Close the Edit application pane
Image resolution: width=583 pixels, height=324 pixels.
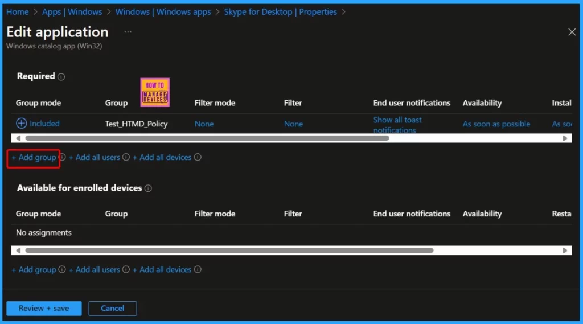[x=572, y=32]
